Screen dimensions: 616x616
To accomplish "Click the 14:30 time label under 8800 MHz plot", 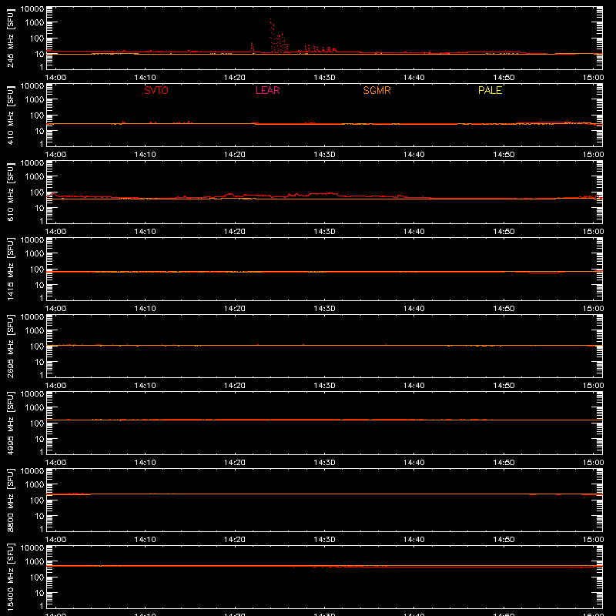I will (324, 540).
